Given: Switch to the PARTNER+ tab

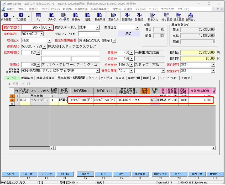Looking at the screenshot, I should click(12, 78).
